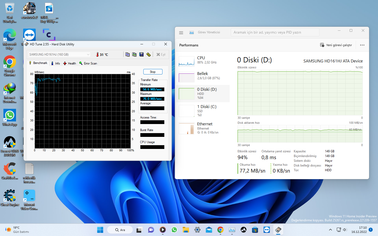378x236 pixels.
Task: Click the Microsoft Store icon on the taskbar
Action: pyautogui.click(x=255, y=230)
